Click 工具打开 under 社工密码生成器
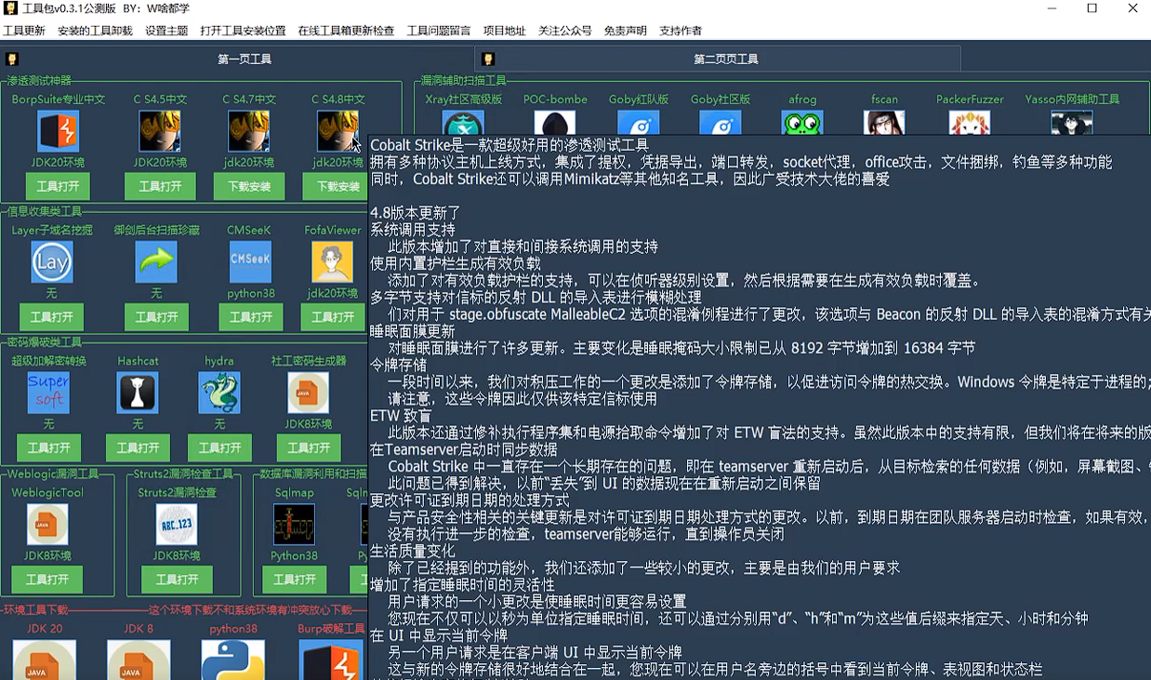1151x680 pixels. (x=309, y=447)
